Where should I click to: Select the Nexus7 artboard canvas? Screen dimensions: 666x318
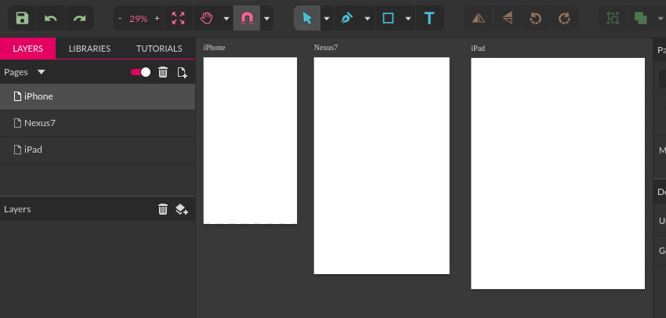coord(382,165)
